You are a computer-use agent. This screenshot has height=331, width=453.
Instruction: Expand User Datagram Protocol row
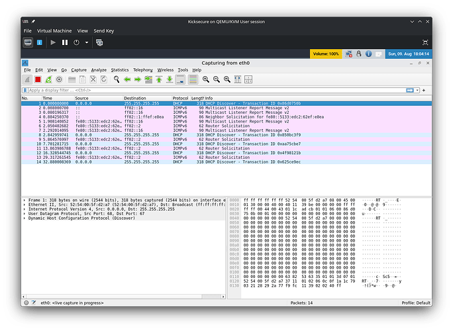coord(25,213)
